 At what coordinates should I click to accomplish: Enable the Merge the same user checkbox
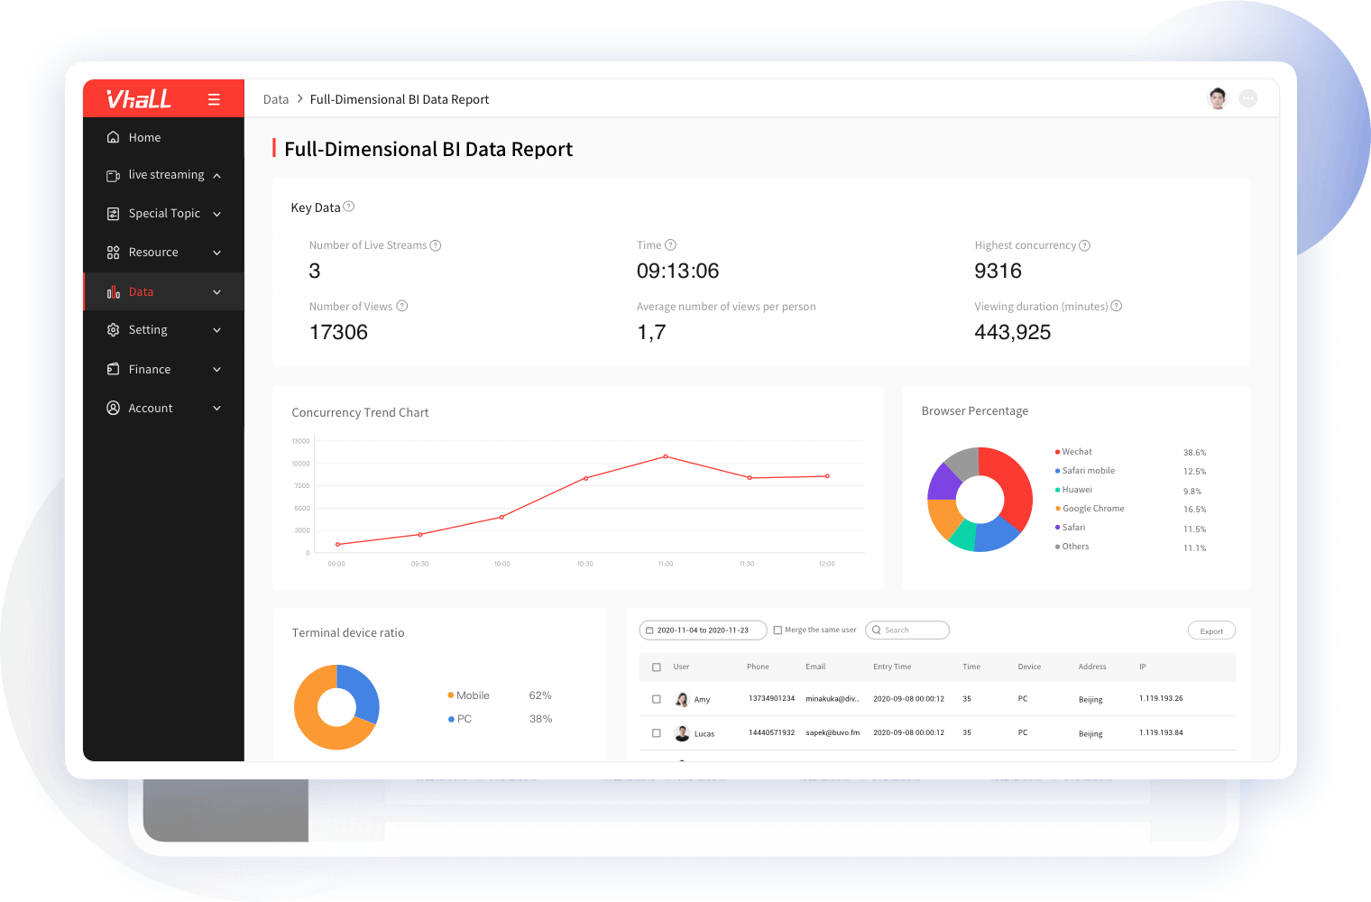tap(778, 630)
